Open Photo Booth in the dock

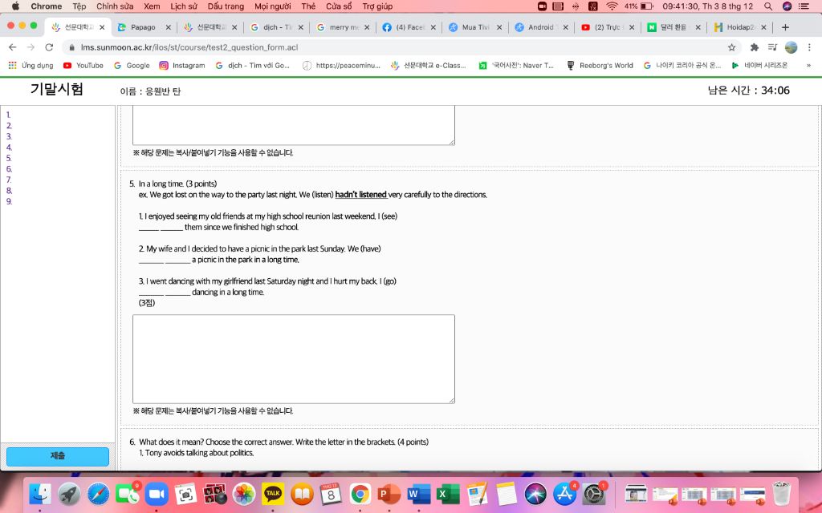[215, 494]
